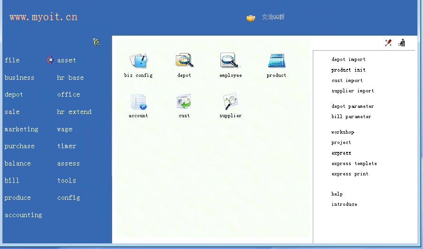Open the account icon
Viewport: 423px width, 249px height.
pos(138,101)
